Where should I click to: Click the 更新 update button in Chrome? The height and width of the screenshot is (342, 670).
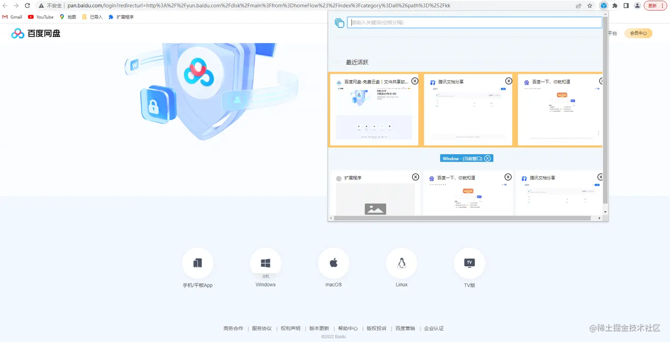click(x=652, y=6)
